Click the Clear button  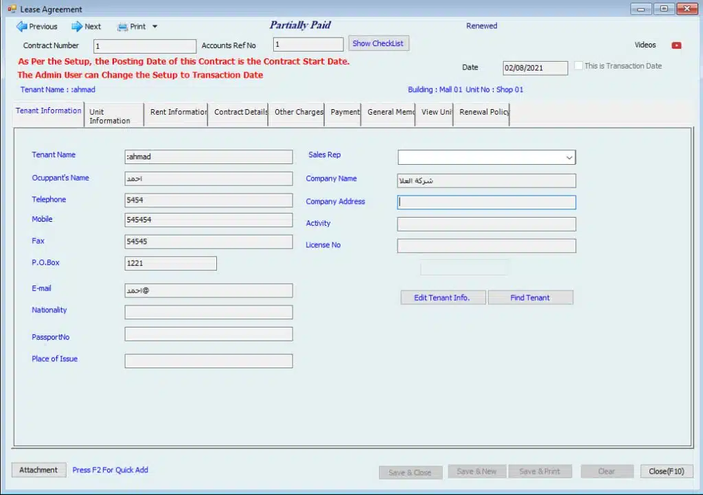607,471
